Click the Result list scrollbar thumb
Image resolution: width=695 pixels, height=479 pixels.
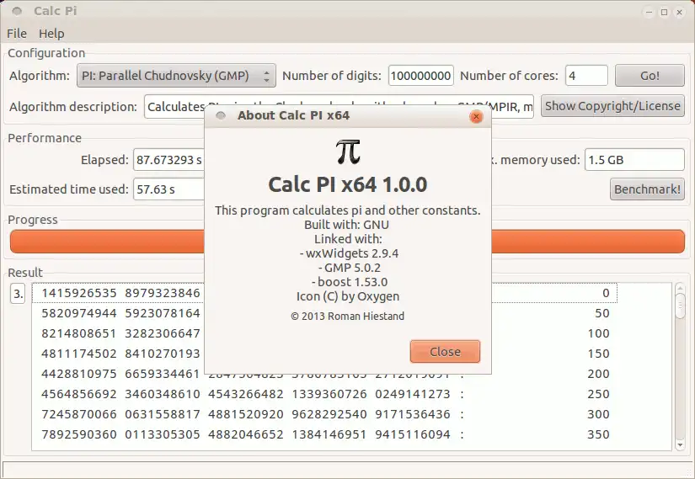click(x=680, y=306)
